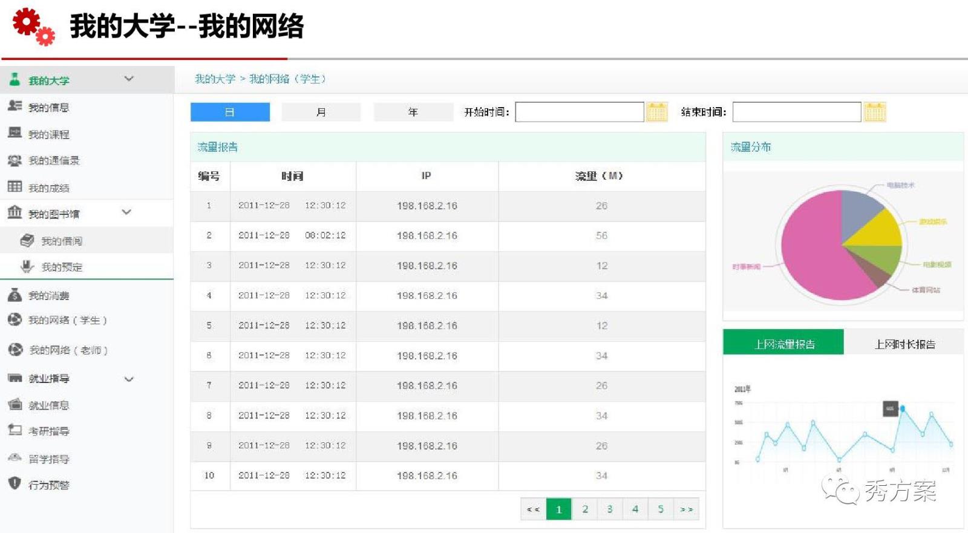The height and width of the screenshot is (533, 968).
Task: Click the 开始时间 input field
Action: [579, 112]
